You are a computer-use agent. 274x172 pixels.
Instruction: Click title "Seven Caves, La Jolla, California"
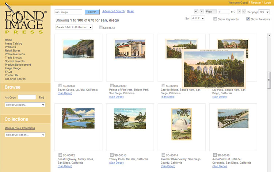tap(77, 90)
